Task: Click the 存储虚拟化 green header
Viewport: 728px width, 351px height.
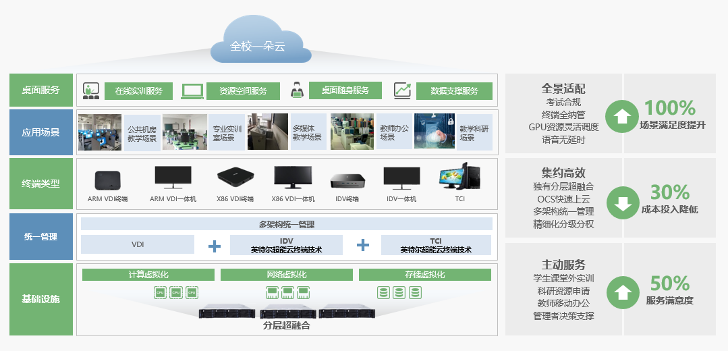Action: tap(425, 275)
